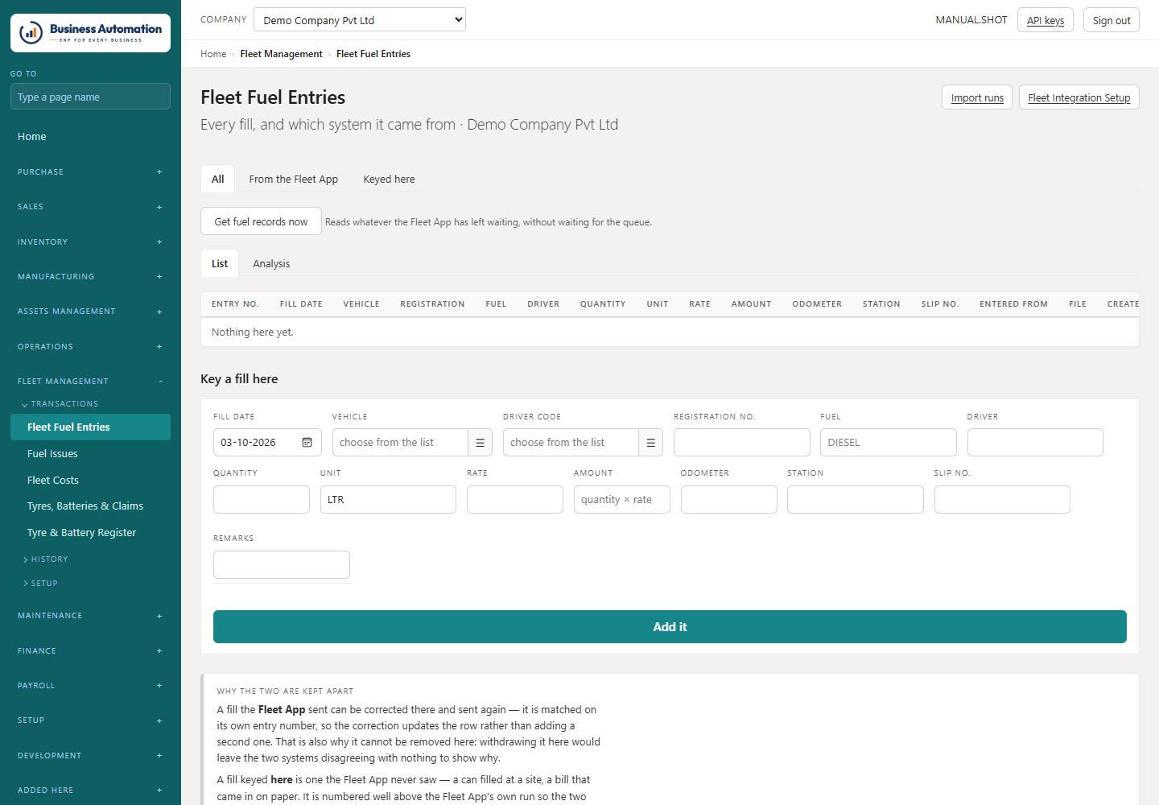Expand the Manufacturing menu section
This screenshot has width=1159, height=805.
90,277
